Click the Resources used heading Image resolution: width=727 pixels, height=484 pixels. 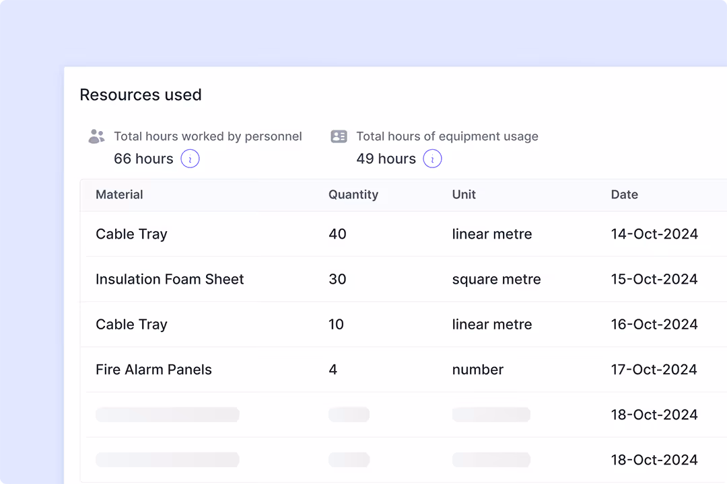pyautogui.click(x=141, y=95)
